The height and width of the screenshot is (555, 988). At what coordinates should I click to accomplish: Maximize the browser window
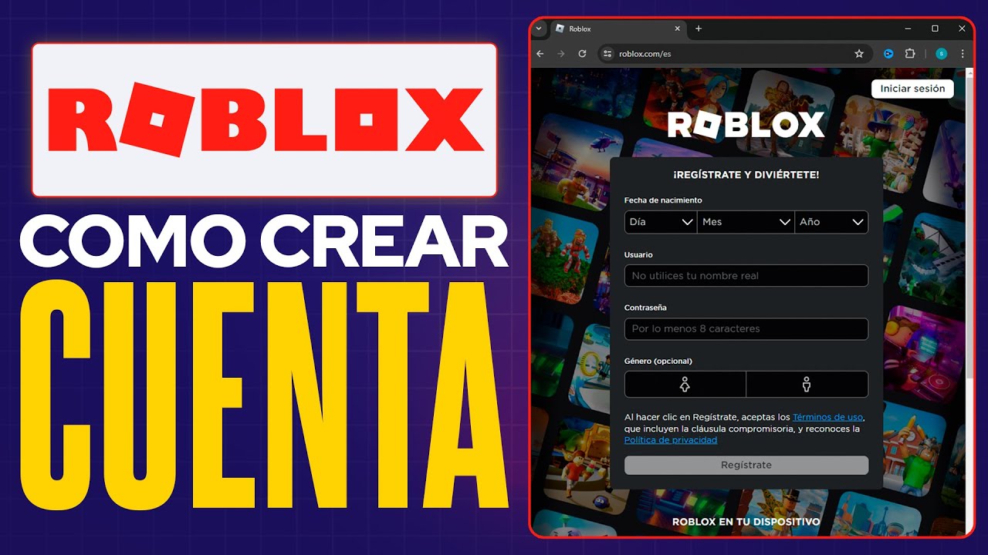[935, 29]
